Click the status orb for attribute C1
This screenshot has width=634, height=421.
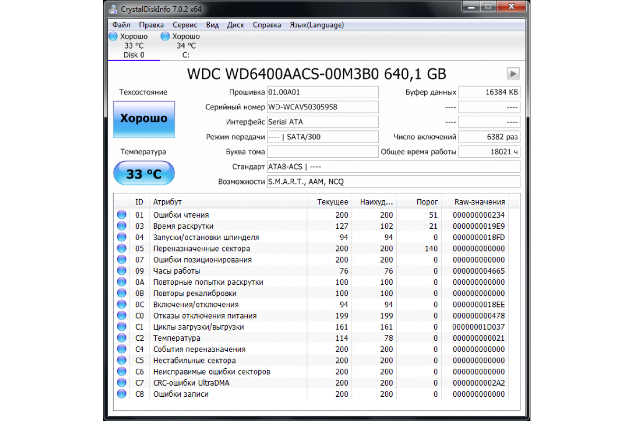point(122,327)
